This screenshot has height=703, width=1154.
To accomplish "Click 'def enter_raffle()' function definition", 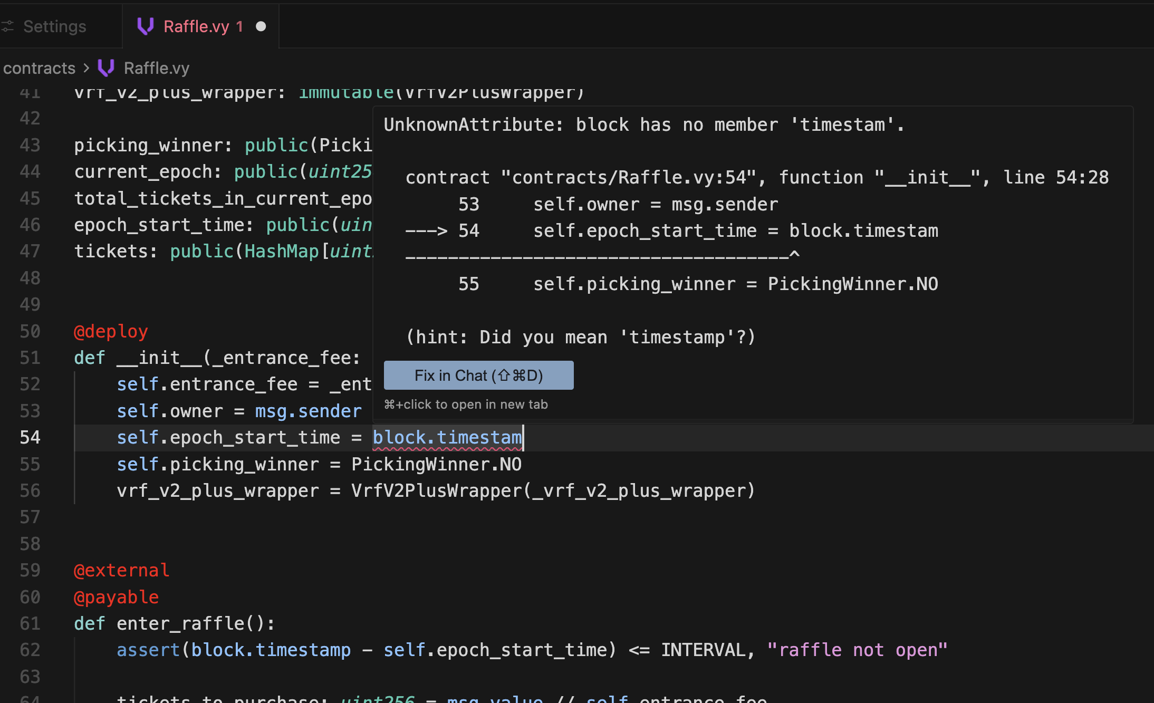I will (174, 623).
